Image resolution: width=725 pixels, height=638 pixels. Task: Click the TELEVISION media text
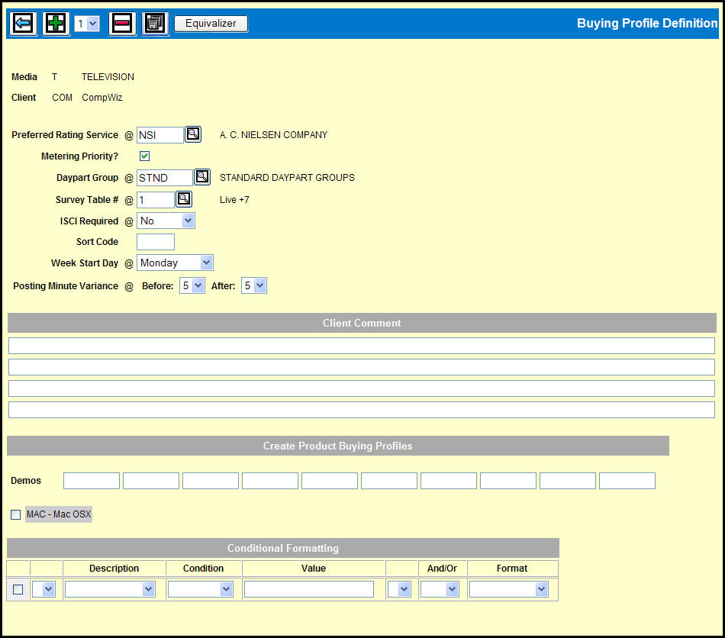[108, 77]
